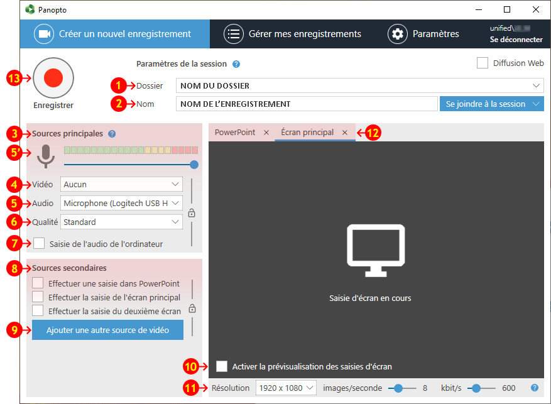
Task: Check Effectuer la saisie du deuxième écran
Action: pos(38,310)
